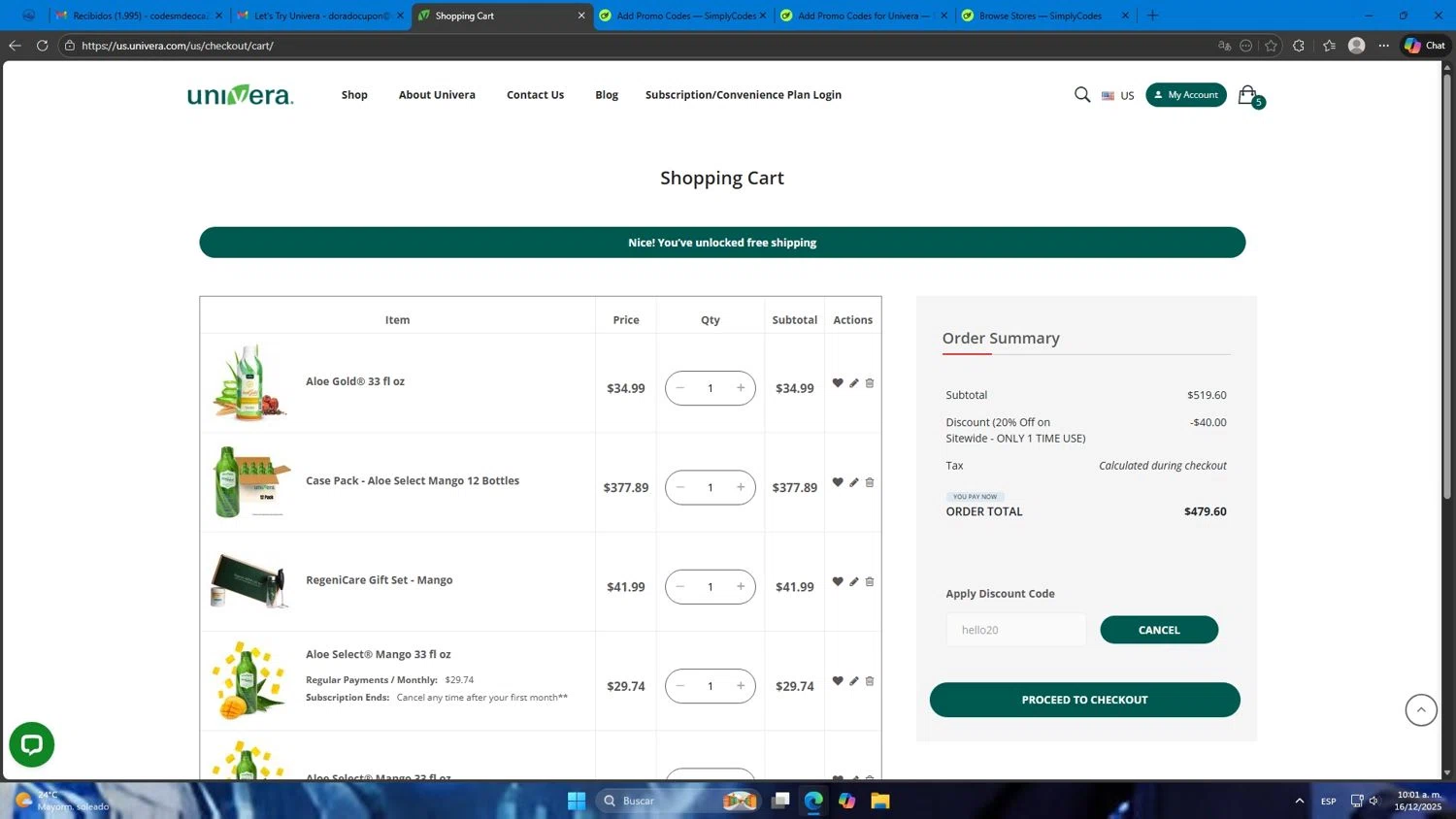Close the Shopping Cart browser tab
This screenshot has width=1456, height=819.
tap(581, 16)
